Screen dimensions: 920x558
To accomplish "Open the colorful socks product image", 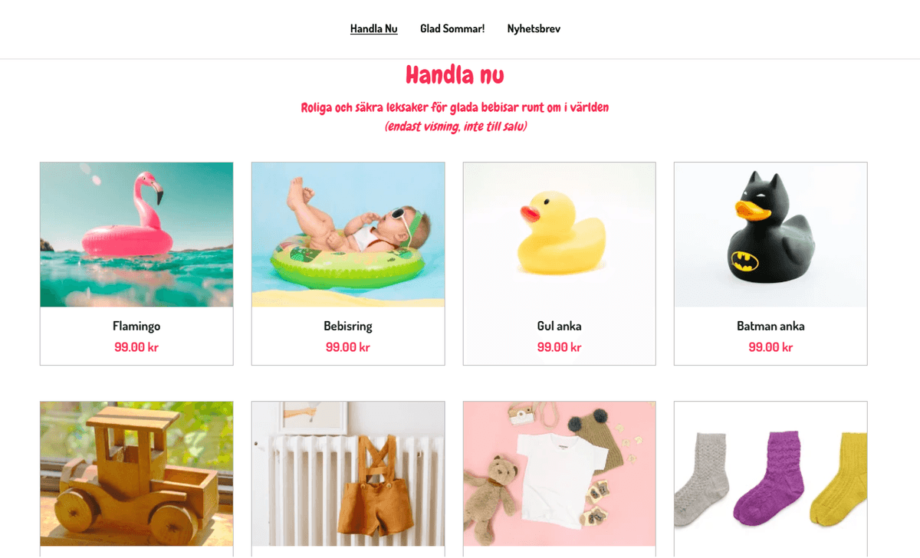I will [x=770, y=474].
